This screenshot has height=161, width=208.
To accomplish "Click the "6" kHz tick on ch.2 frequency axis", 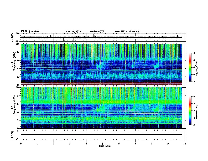I will click(x=18, y=104).
